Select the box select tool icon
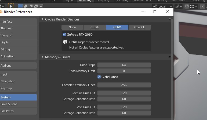The image size is (207, 120). point(11,6)
